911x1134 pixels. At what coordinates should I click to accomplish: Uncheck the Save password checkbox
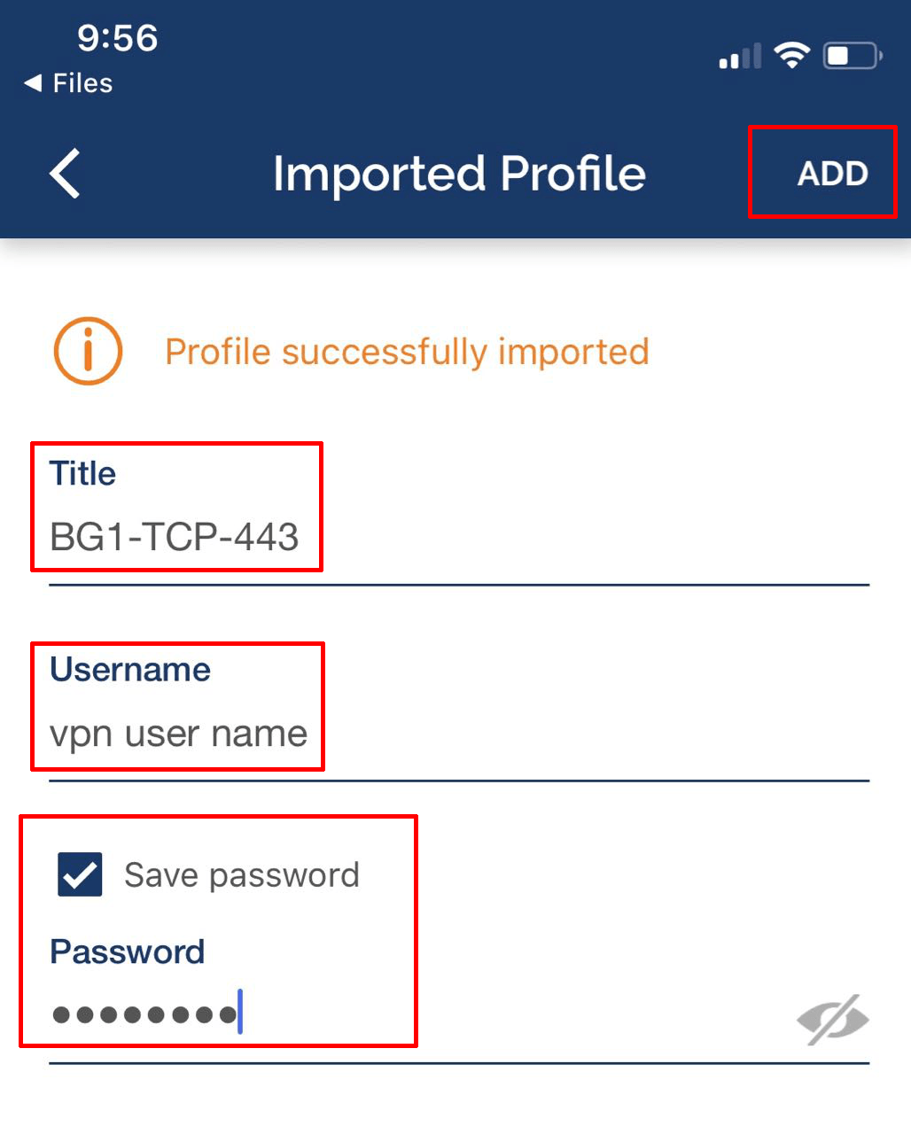click(81, 874)
